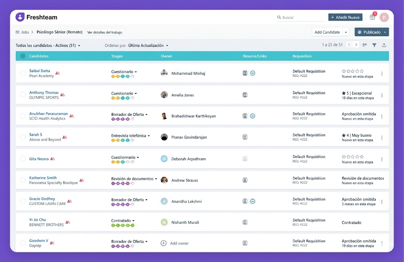Open Sarah S's Entrevista telefónica stage dropdown
Screen dimensions: 404x262
[130, 136]
